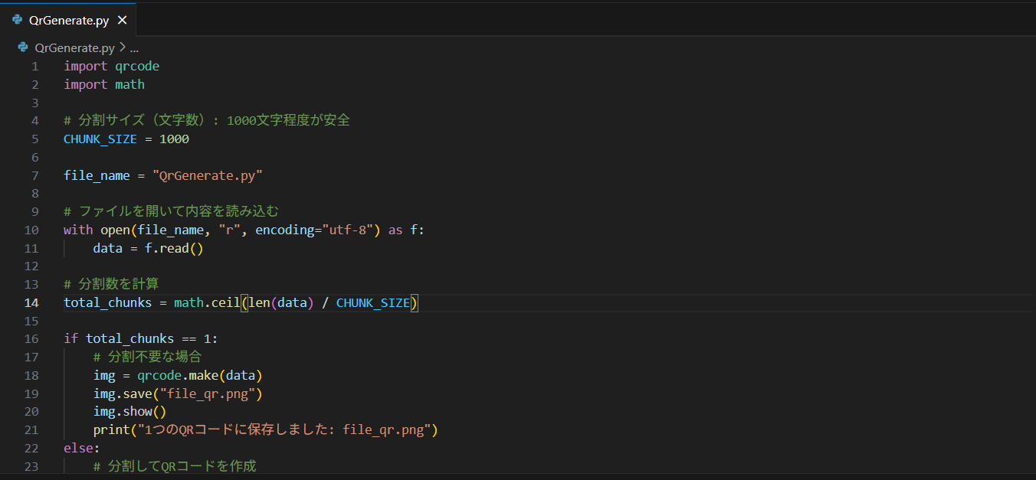1036x480 pixels.
Task: Click the Python file icon in the breadcrumb
Action: click(x=23, y=47)
